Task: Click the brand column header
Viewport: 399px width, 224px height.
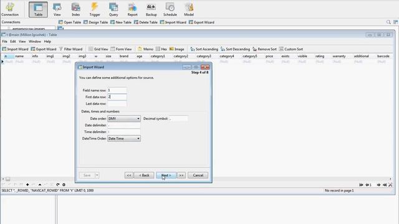Action: [124, 56]
